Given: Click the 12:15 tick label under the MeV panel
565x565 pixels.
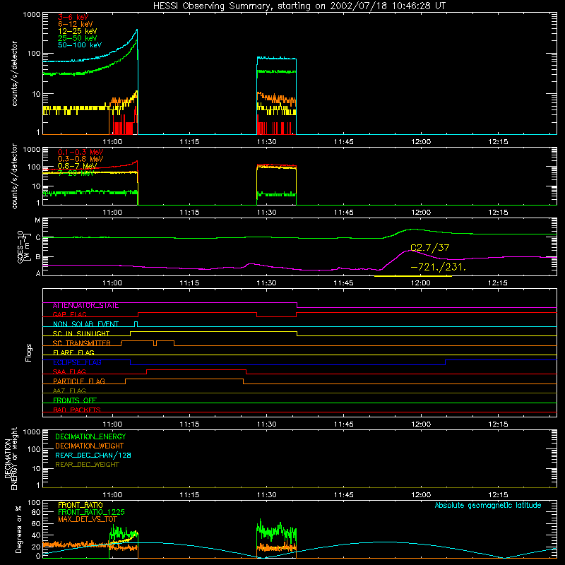Looking at the screenshot, I should point(498,213).
